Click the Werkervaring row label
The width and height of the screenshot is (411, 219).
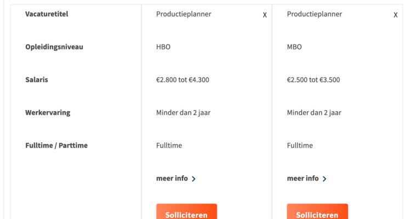click(48, 113)
